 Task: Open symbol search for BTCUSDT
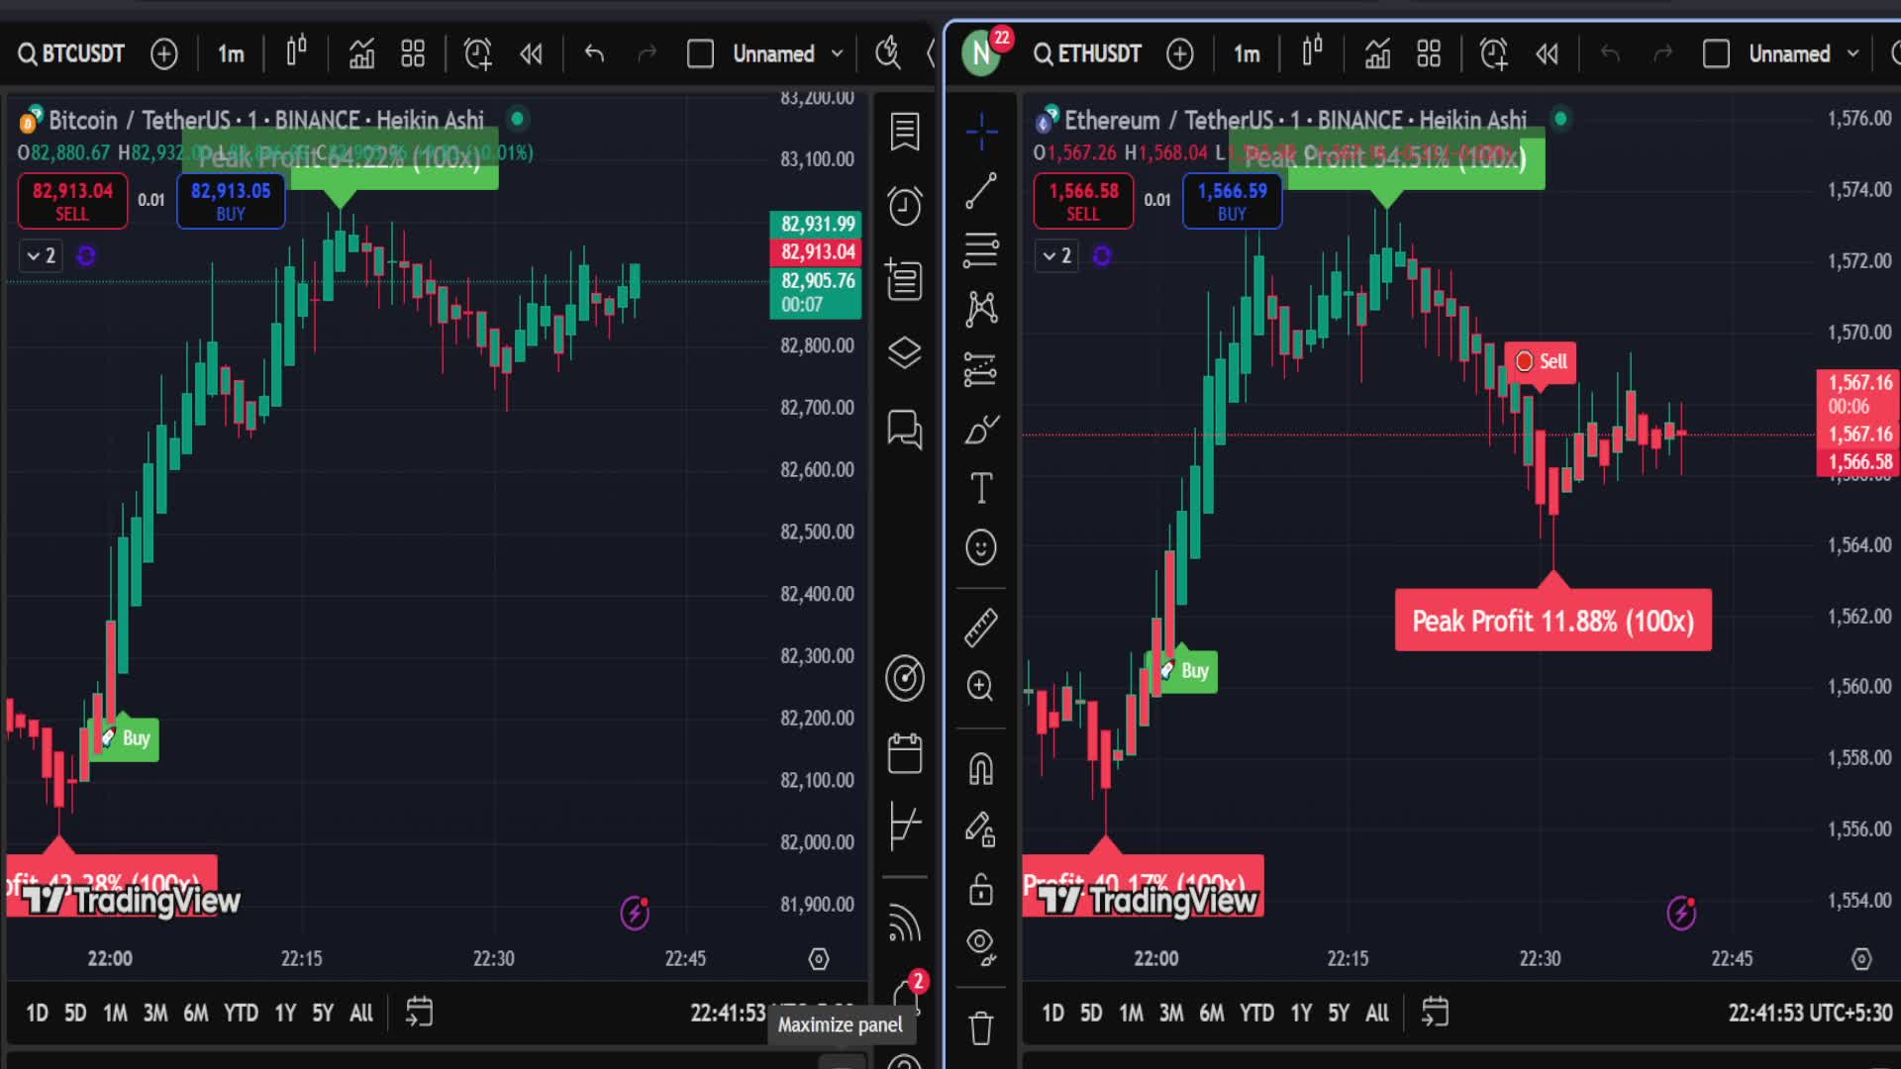71,53
